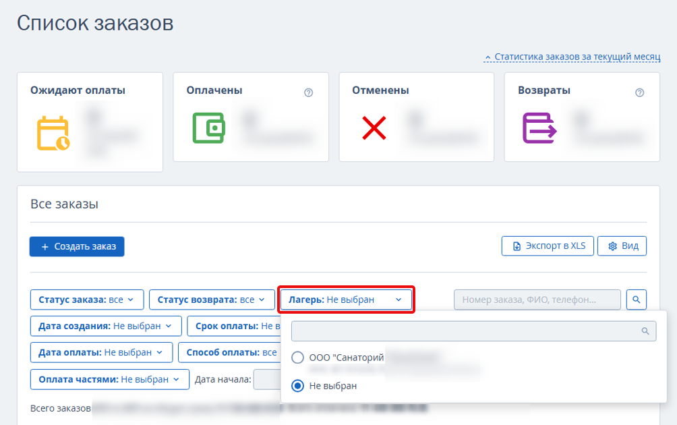This screenshot has width=677, height=425.
Task: Click magnifier icon inside camp dropdown search
Action: point(645,331)
